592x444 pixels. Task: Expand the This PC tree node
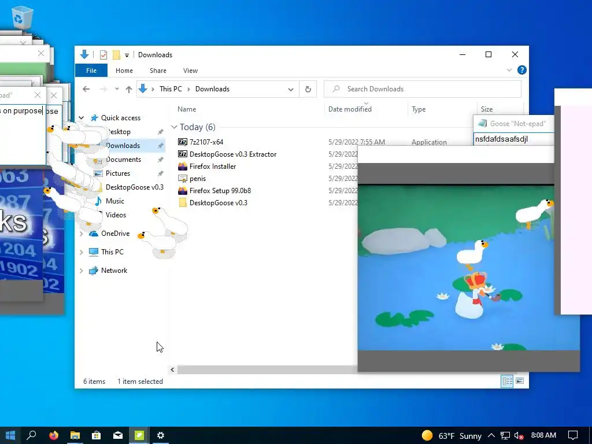[x=81, y=252]
